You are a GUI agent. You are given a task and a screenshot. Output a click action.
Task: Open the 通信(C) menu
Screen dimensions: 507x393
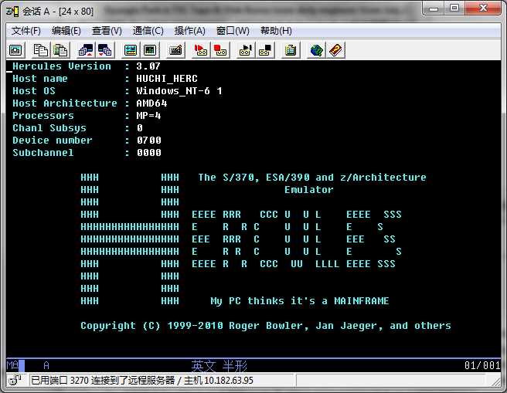[x=148, y=31]
